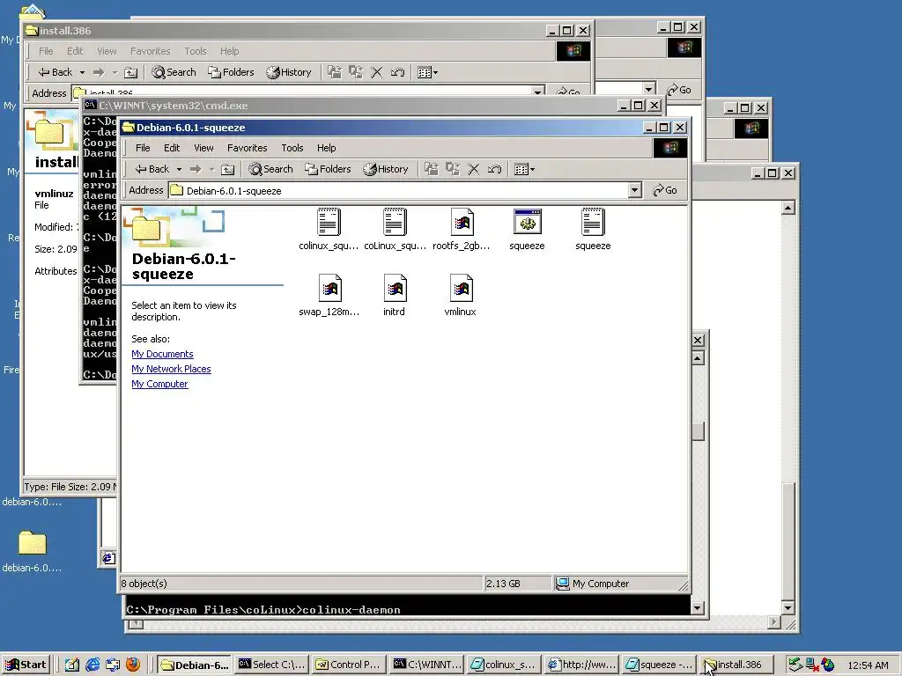Open Favorites menu in install.386 window

click(x=150, y=51)
